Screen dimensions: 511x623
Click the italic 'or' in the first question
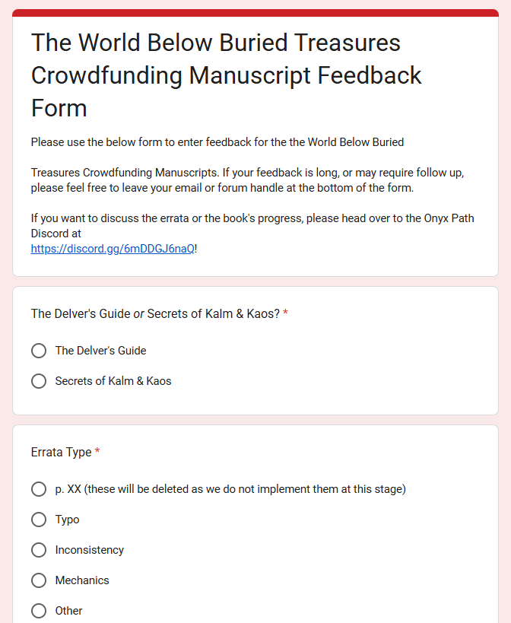[x=138, y=313]
